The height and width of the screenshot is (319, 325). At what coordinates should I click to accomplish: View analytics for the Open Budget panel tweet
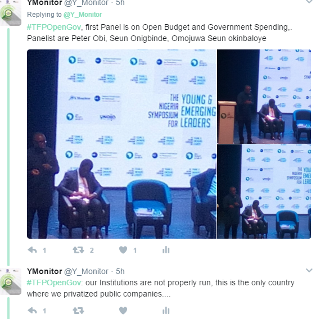pyautogui.click(x=166, y=250)
